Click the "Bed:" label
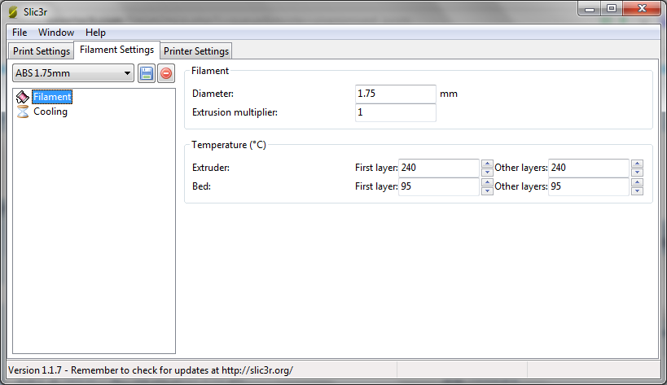 tap(201, 186)
